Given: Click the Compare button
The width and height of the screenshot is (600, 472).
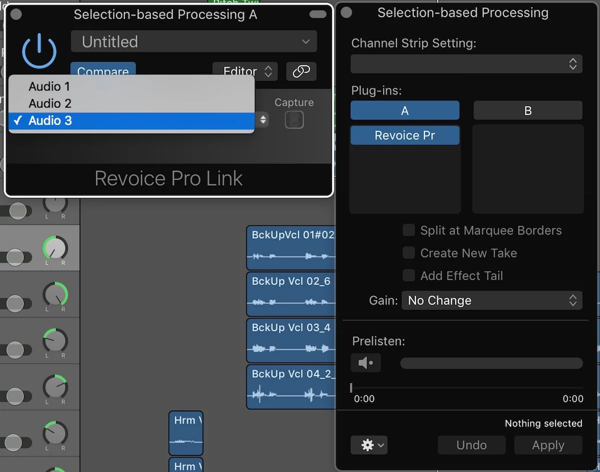Looking at the screenshot, I should point(103,70).
